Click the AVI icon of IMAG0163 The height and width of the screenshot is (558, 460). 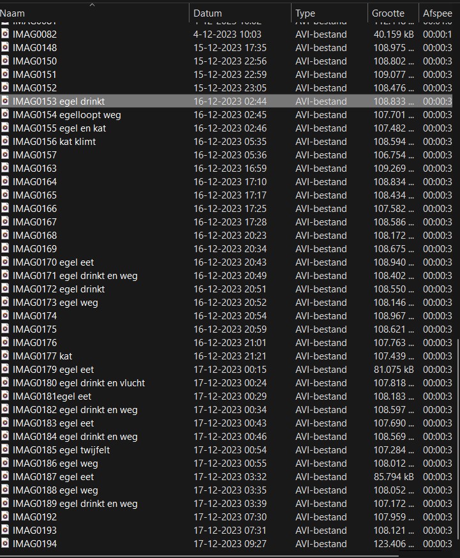(x=5, y=169)
